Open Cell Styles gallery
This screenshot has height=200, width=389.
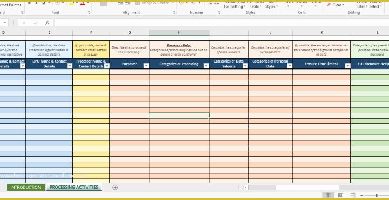(271, 4)
